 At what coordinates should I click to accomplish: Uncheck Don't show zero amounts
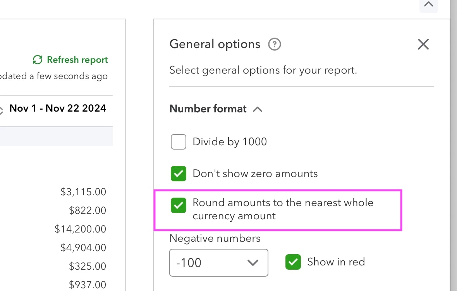pos(179,174)
